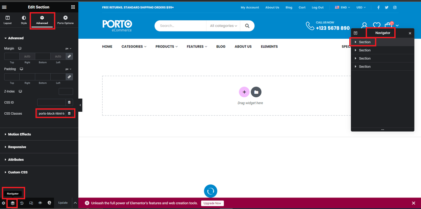Click the Upgrade Now button
421x209 pixels.
pos(212,203)
